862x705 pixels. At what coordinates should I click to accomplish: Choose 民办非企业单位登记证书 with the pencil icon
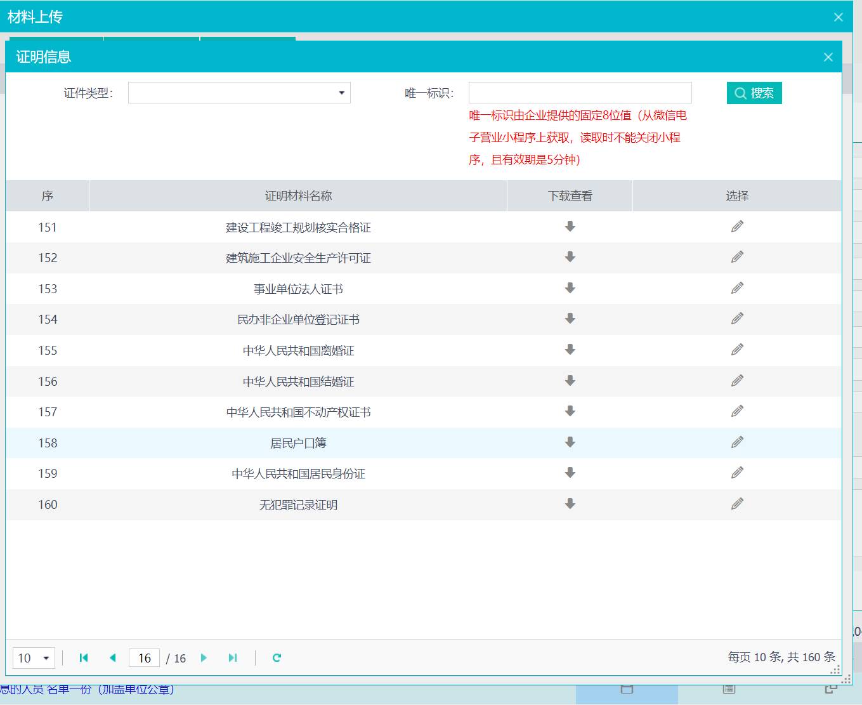(737, 319)
